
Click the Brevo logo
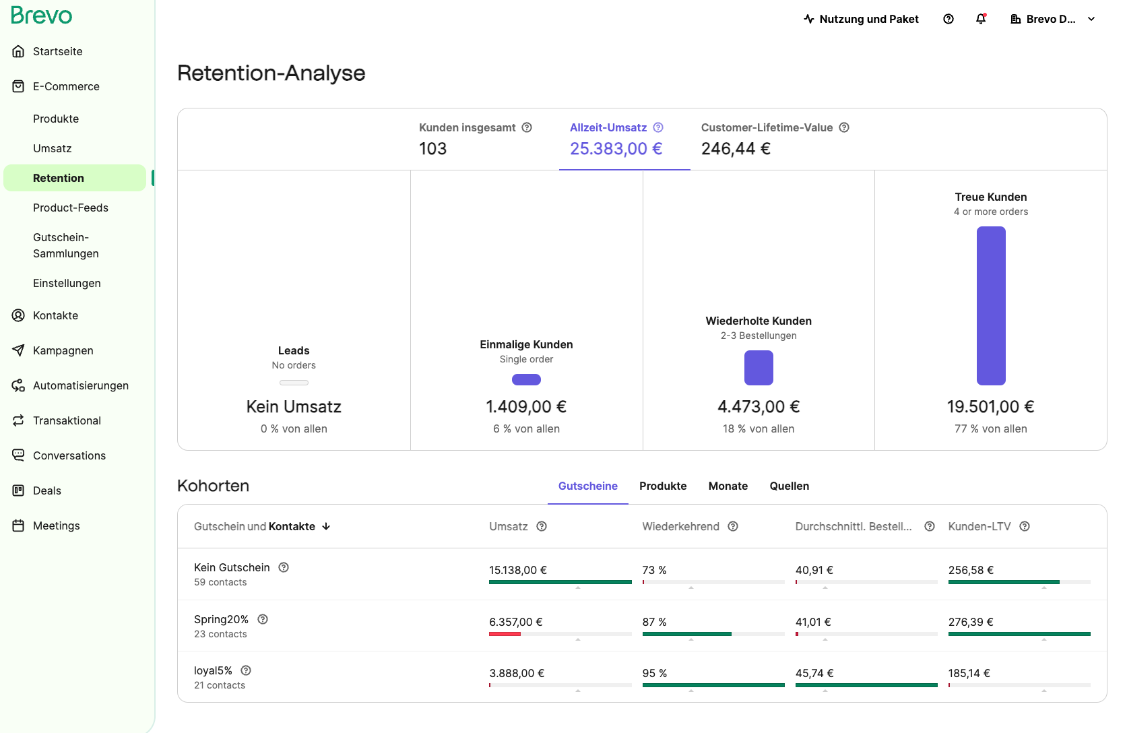[x=42, y=15]
